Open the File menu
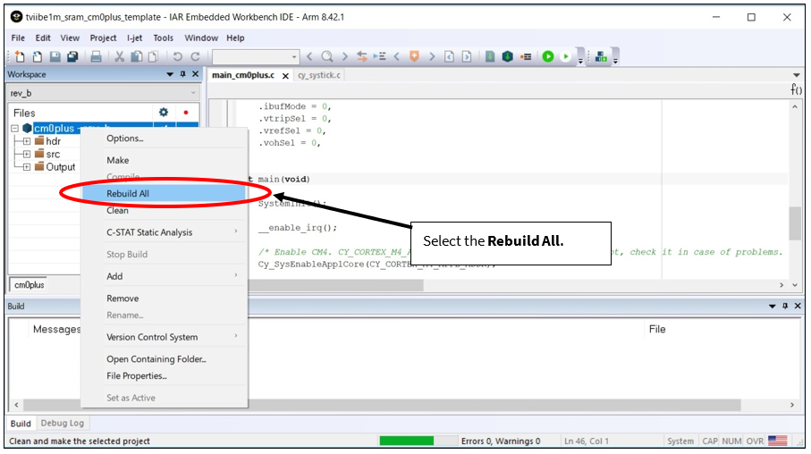The width and height of the screenshot is (811, 454). click(x=18, y=38)
